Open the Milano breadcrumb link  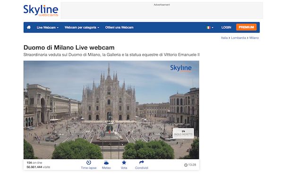tap(254, 38)
